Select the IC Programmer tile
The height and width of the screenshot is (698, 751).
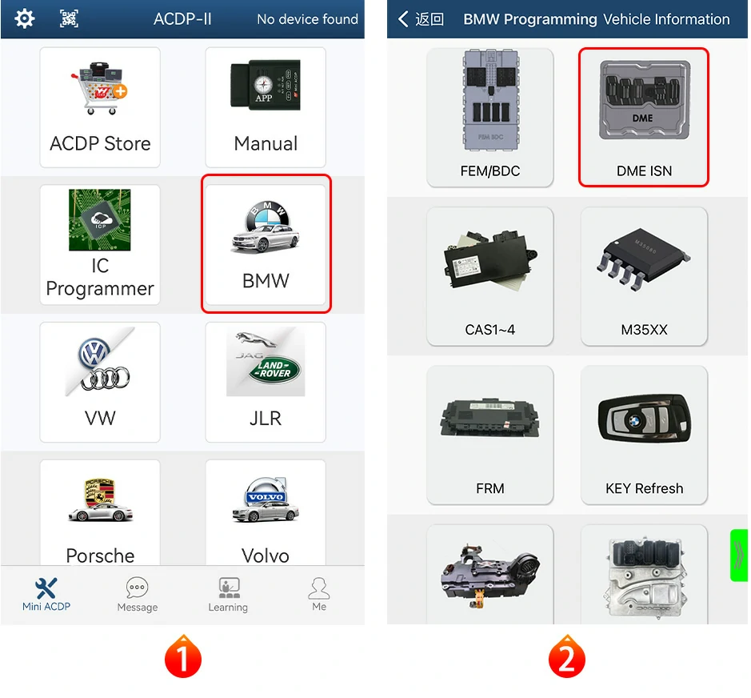point(100,244)
